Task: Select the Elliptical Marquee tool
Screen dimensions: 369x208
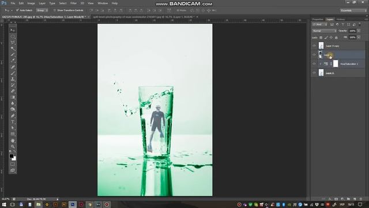Action: tap(13, 36)
